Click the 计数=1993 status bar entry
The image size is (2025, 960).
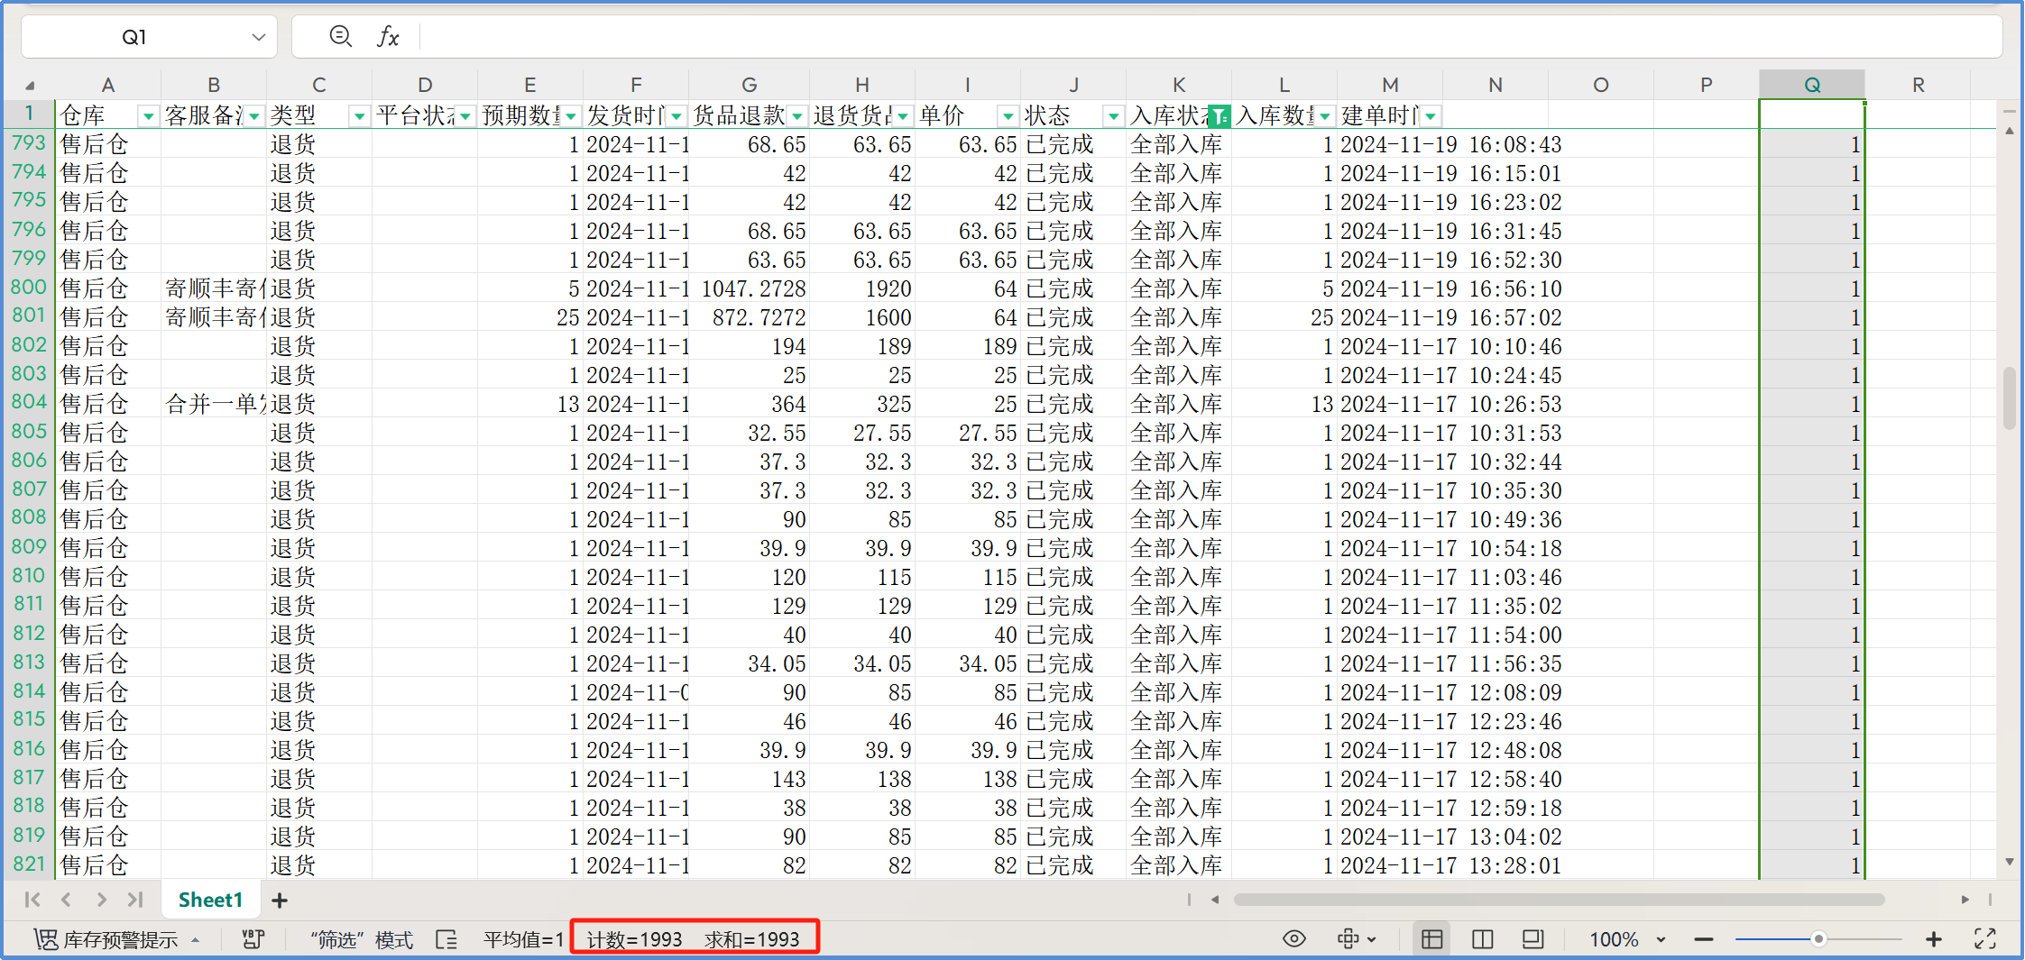coord(634,940)
